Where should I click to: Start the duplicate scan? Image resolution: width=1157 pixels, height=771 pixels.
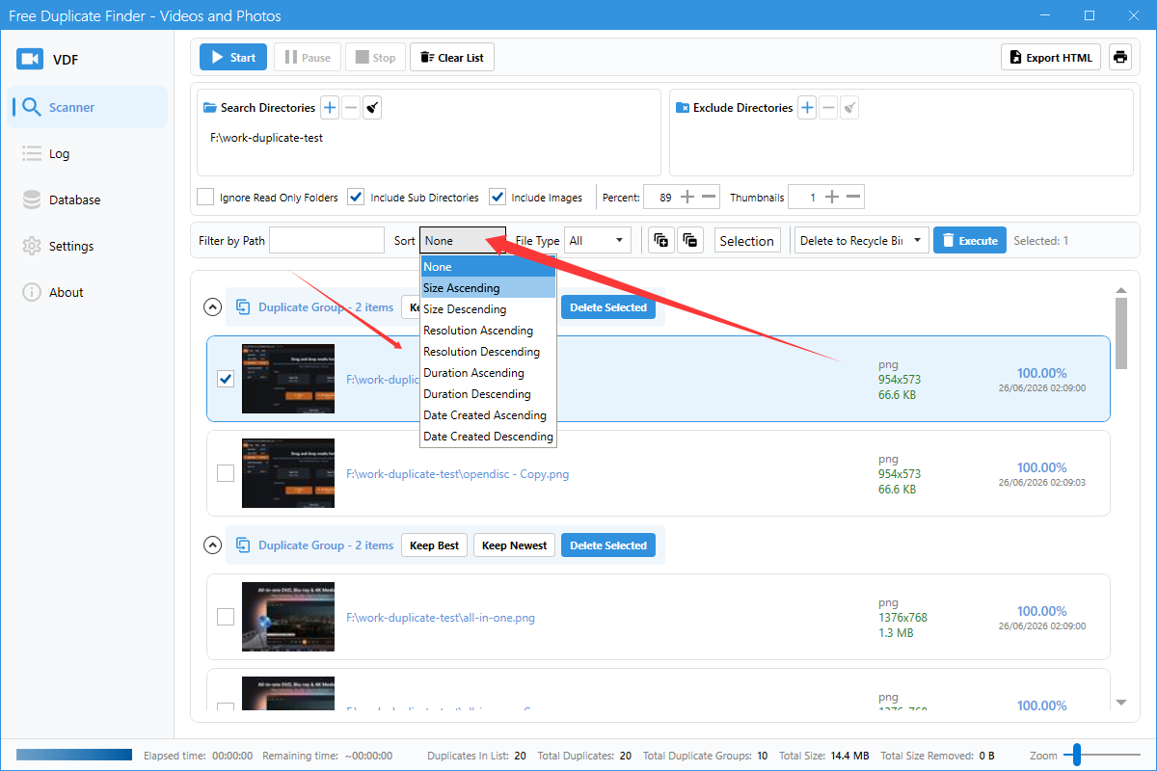(x=233, y=58)
